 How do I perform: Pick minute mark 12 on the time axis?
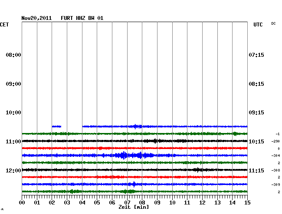pos(202,203)
